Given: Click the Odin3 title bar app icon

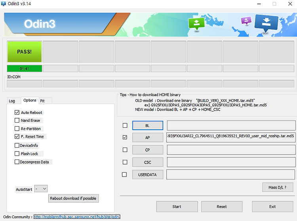Looking at the screenshot, I should tap(3, 4).
